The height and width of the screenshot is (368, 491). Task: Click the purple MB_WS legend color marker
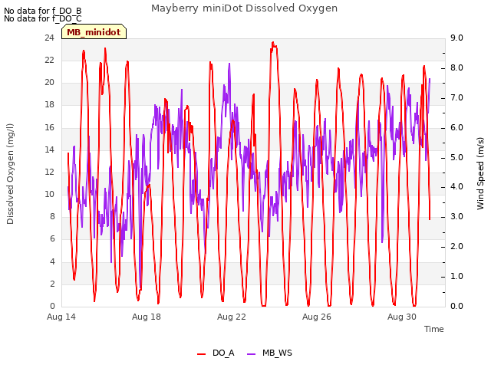(x=252, y=354)
